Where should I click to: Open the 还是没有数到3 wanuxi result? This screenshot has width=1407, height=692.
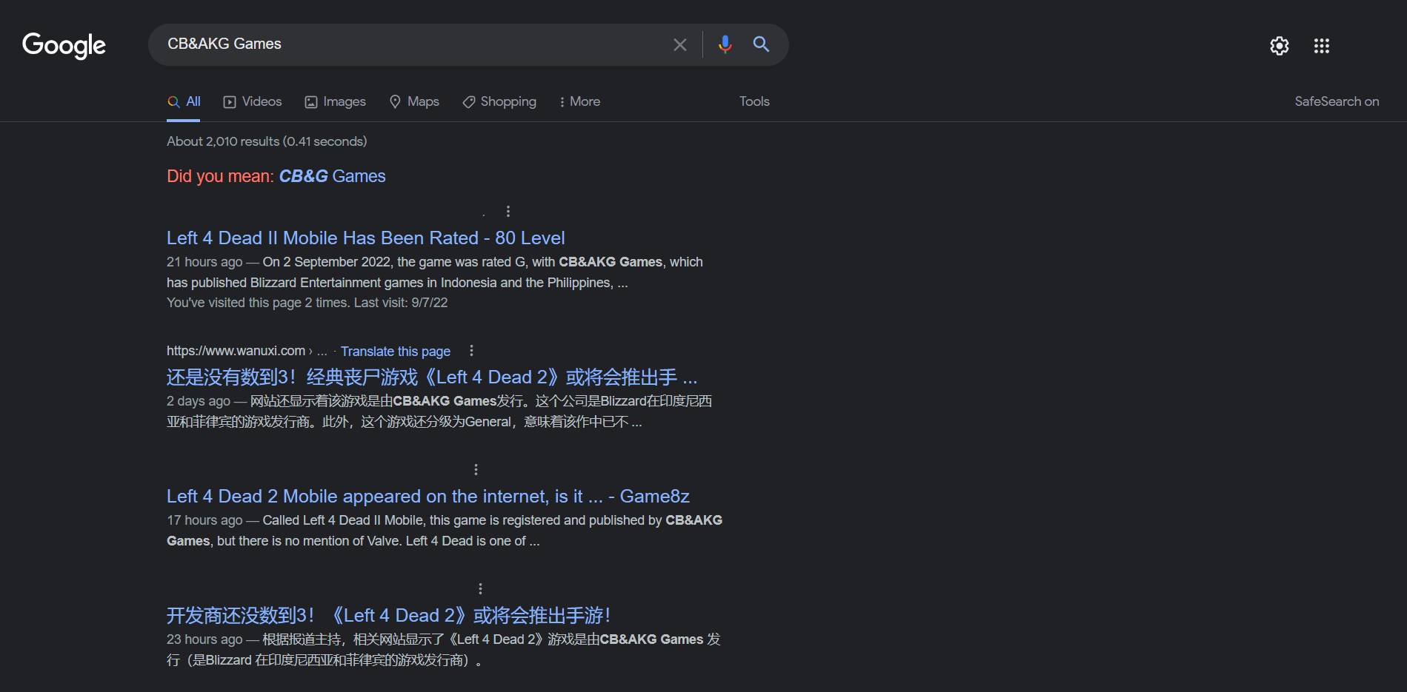coord(432,377)
